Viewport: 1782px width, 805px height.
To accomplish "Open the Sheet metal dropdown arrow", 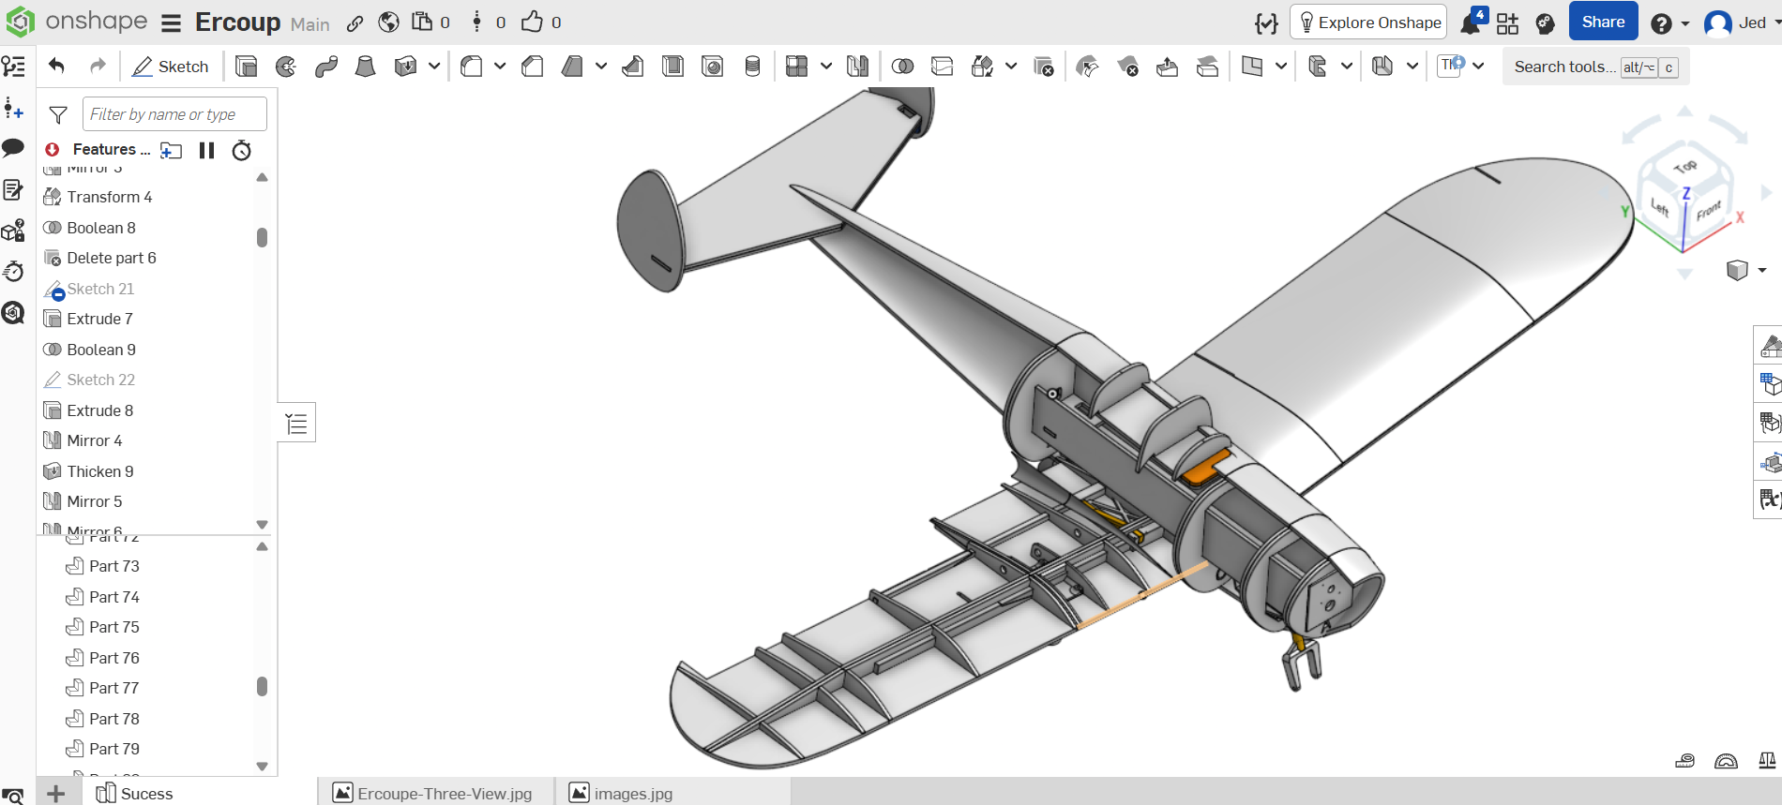I will (x=1412, y=67).
